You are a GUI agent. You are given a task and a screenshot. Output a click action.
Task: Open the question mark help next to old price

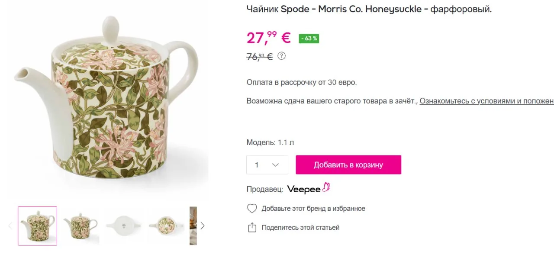(281, 56)
